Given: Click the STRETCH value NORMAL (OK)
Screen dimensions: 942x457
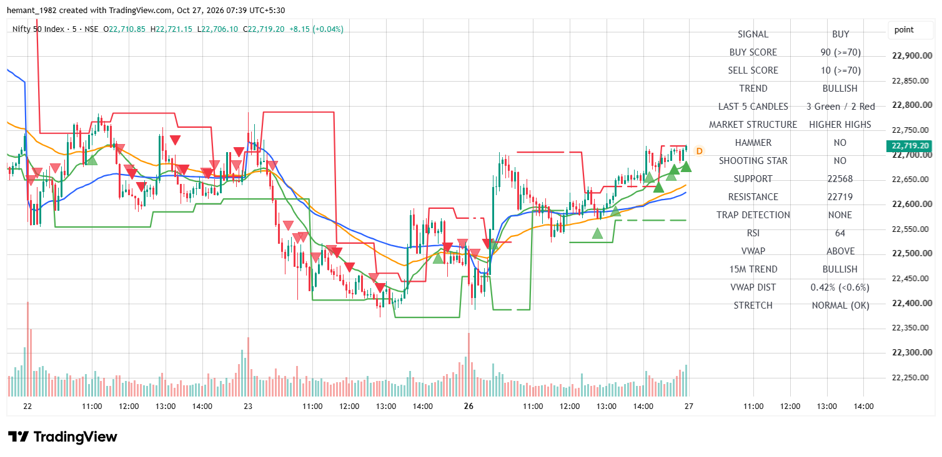Looking at the screenshot, I should click(x=840, y=305).
